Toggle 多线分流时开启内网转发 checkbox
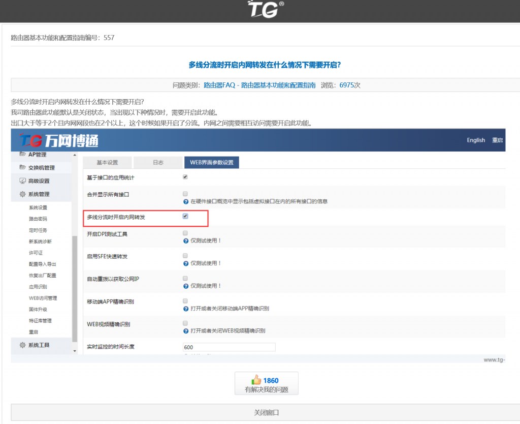The image size is (520, 424). (x=185, y=216)
